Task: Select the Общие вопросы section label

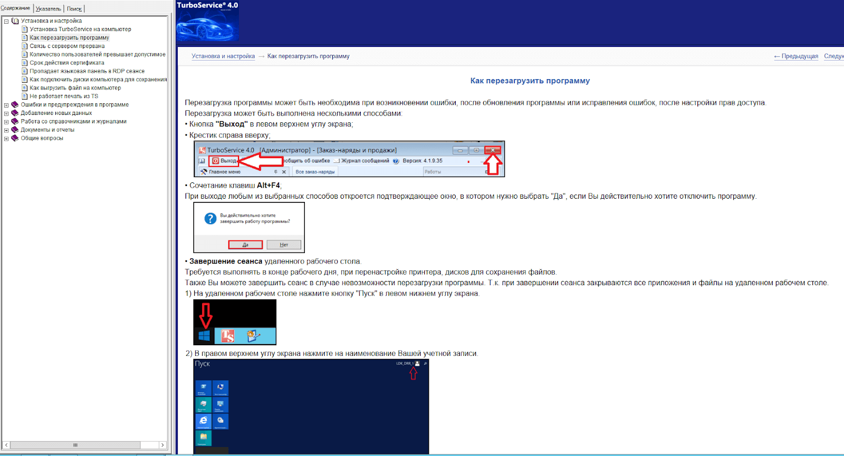Action: (x=42, y=139)
